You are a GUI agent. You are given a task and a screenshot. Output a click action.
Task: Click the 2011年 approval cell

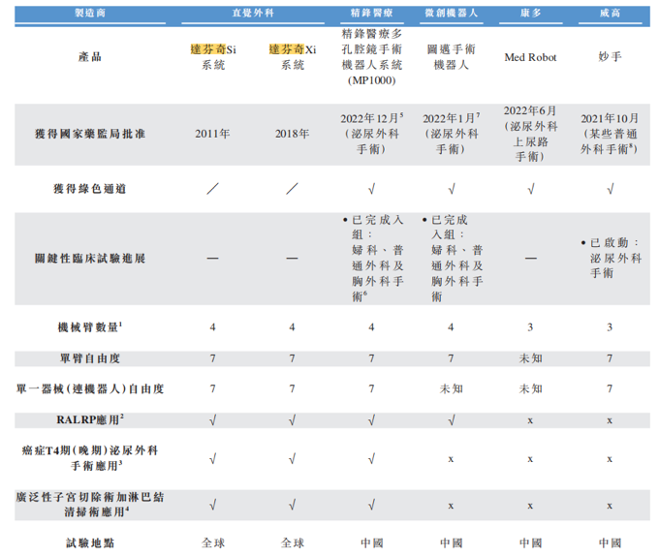(x=212, y=134)
